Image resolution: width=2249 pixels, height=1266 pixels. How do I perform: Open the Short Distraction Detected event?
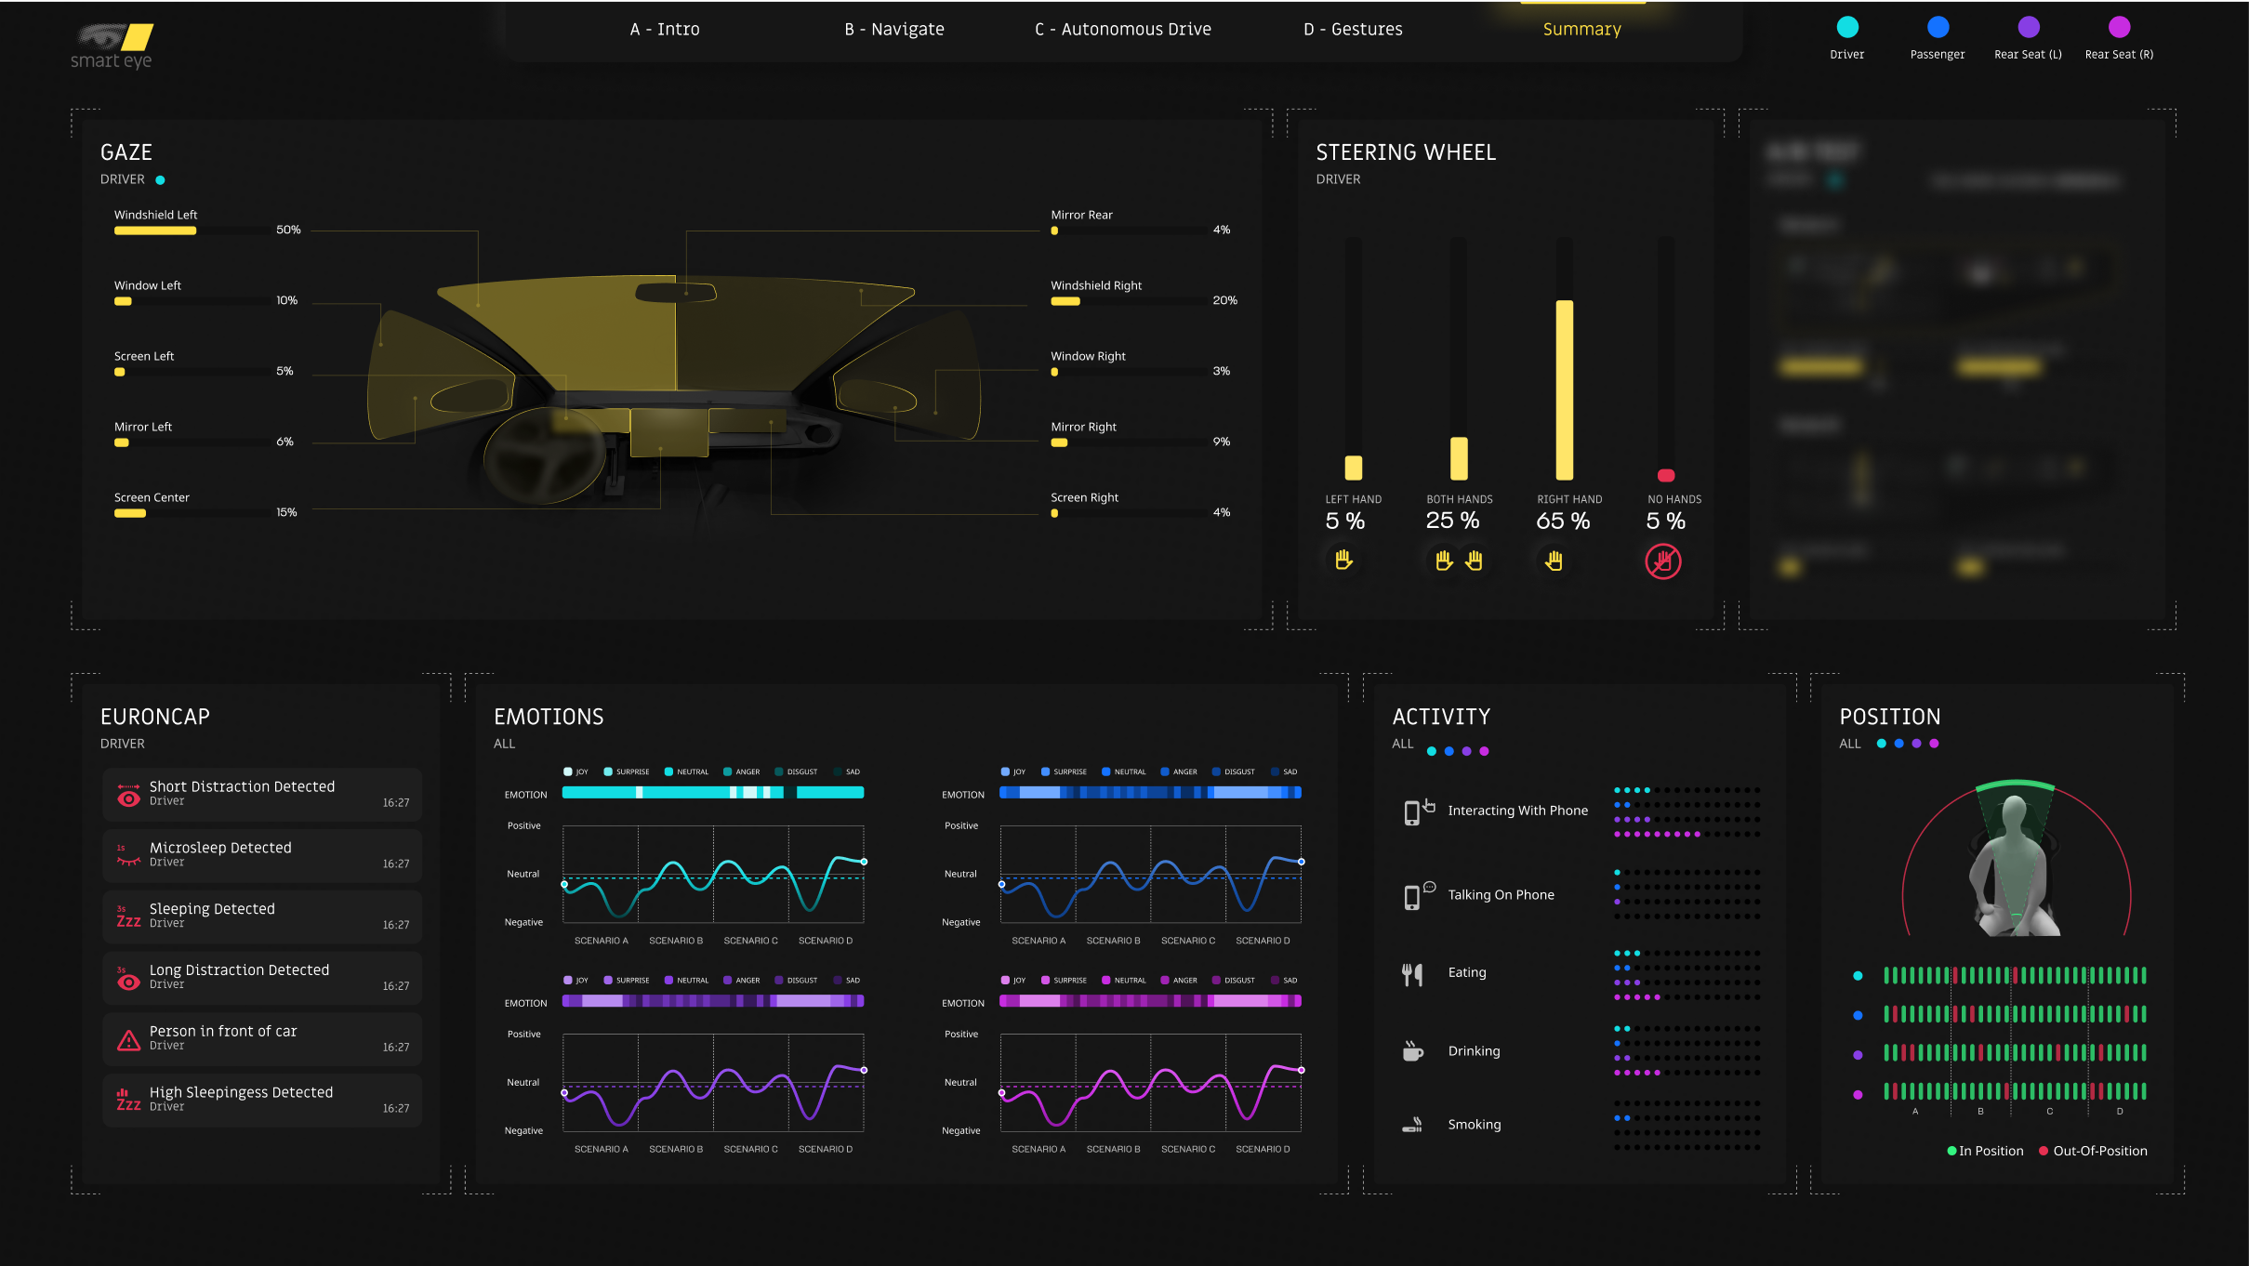coord(262,794)
